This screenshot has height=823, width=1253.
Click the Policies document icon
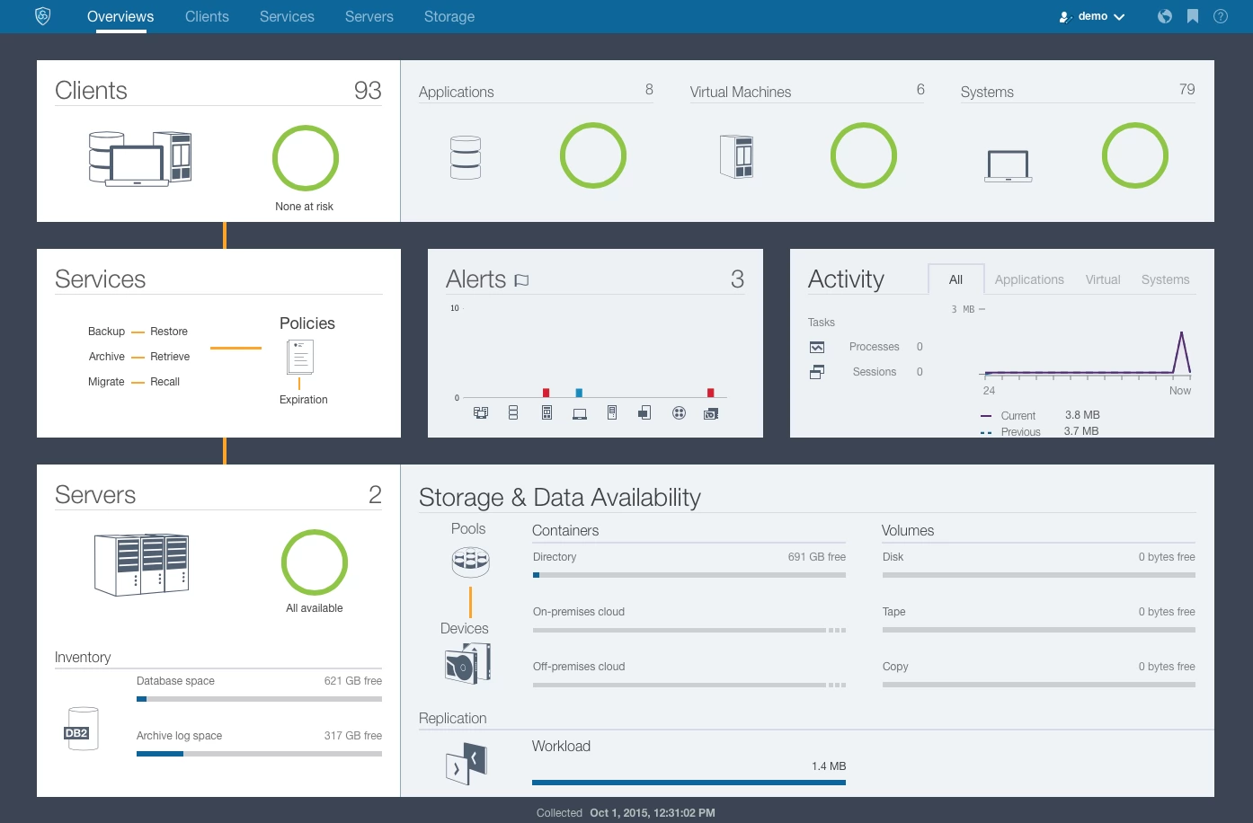(x=300, y=357)
